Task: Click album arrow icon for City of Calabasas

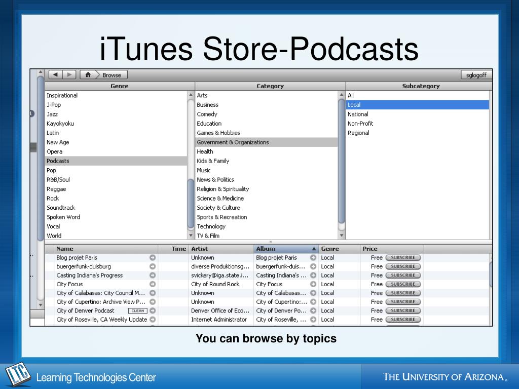Action: click(x=313, y=293)
